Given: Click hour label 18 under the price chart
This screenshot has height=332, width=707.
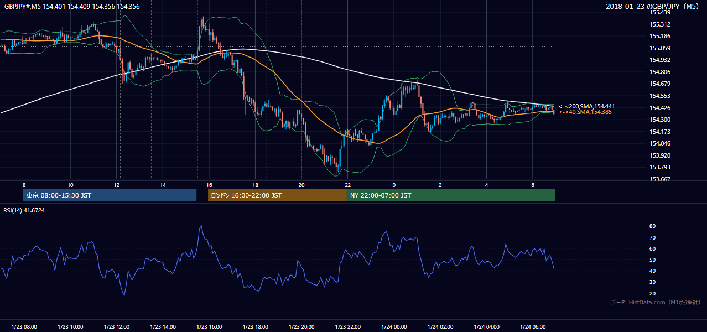Looking at the screenshot, I should click(255, 185).
